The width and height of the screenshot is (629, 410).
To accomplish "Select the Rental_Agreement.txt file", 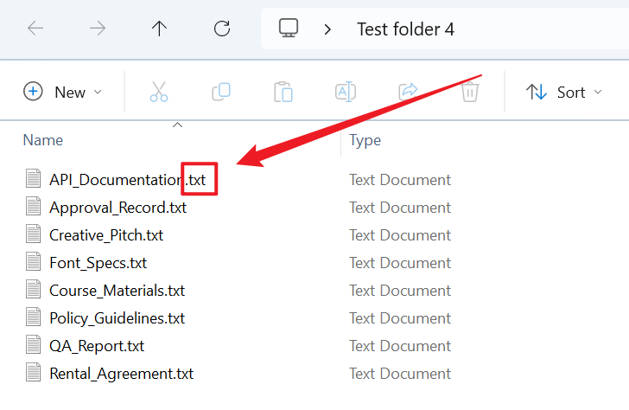I will point(121,374).
